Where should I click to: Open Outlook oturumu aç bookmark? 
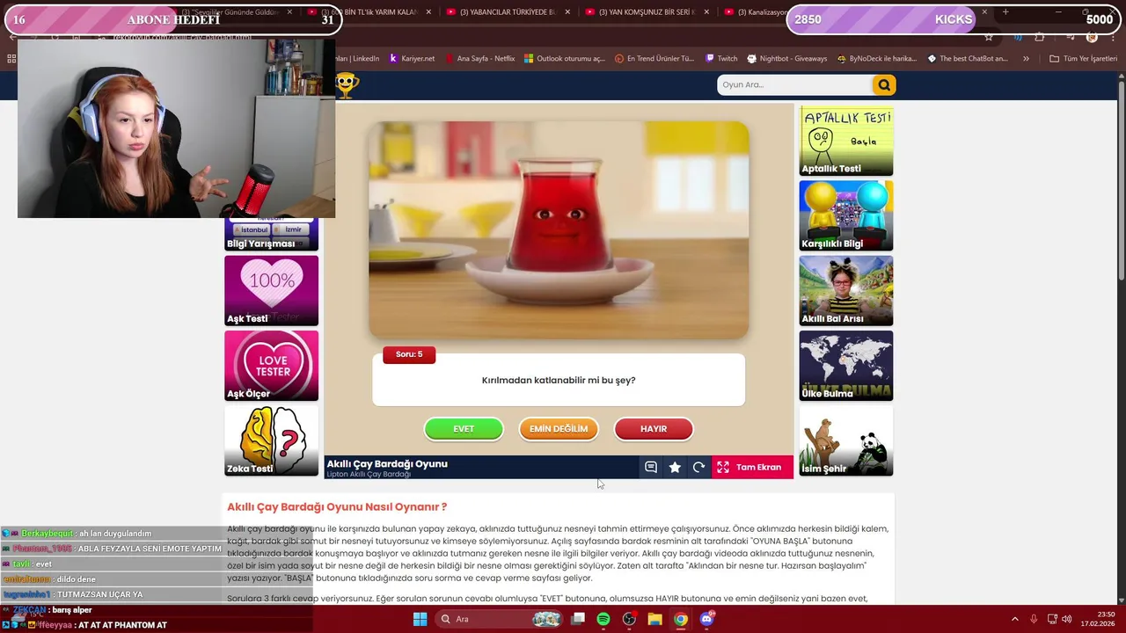click(x=564, y=59)
